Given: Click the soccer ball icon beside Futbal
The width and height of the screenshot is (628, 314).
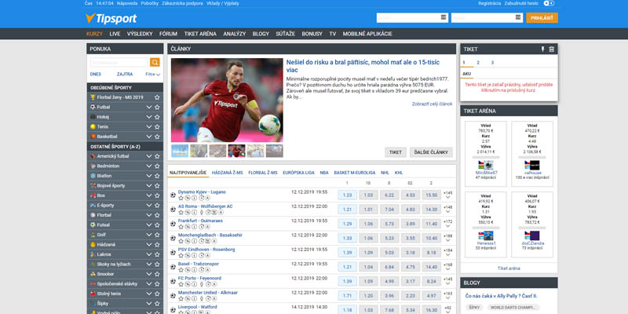Looking at the screenshot, I should pyautogui.click(x=93, y=107).
